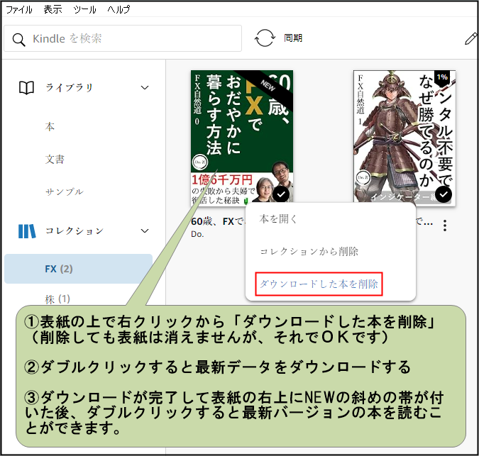Select the 株 (1) collection
The width and height of the screenshot is (479, 456).
coord(57,299)
